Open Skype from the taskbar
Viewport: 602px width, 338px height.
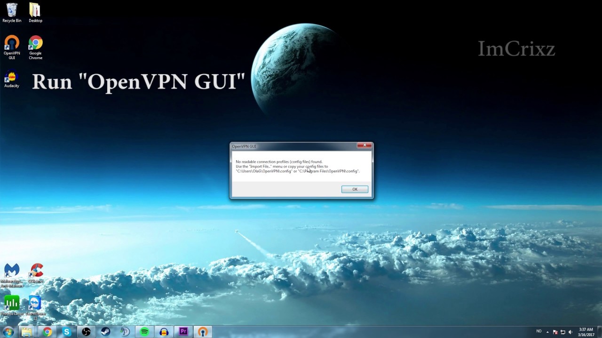click(x=67, y=332)
